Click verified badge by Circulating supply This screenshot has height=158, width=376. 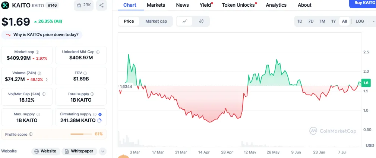[100, 114]
